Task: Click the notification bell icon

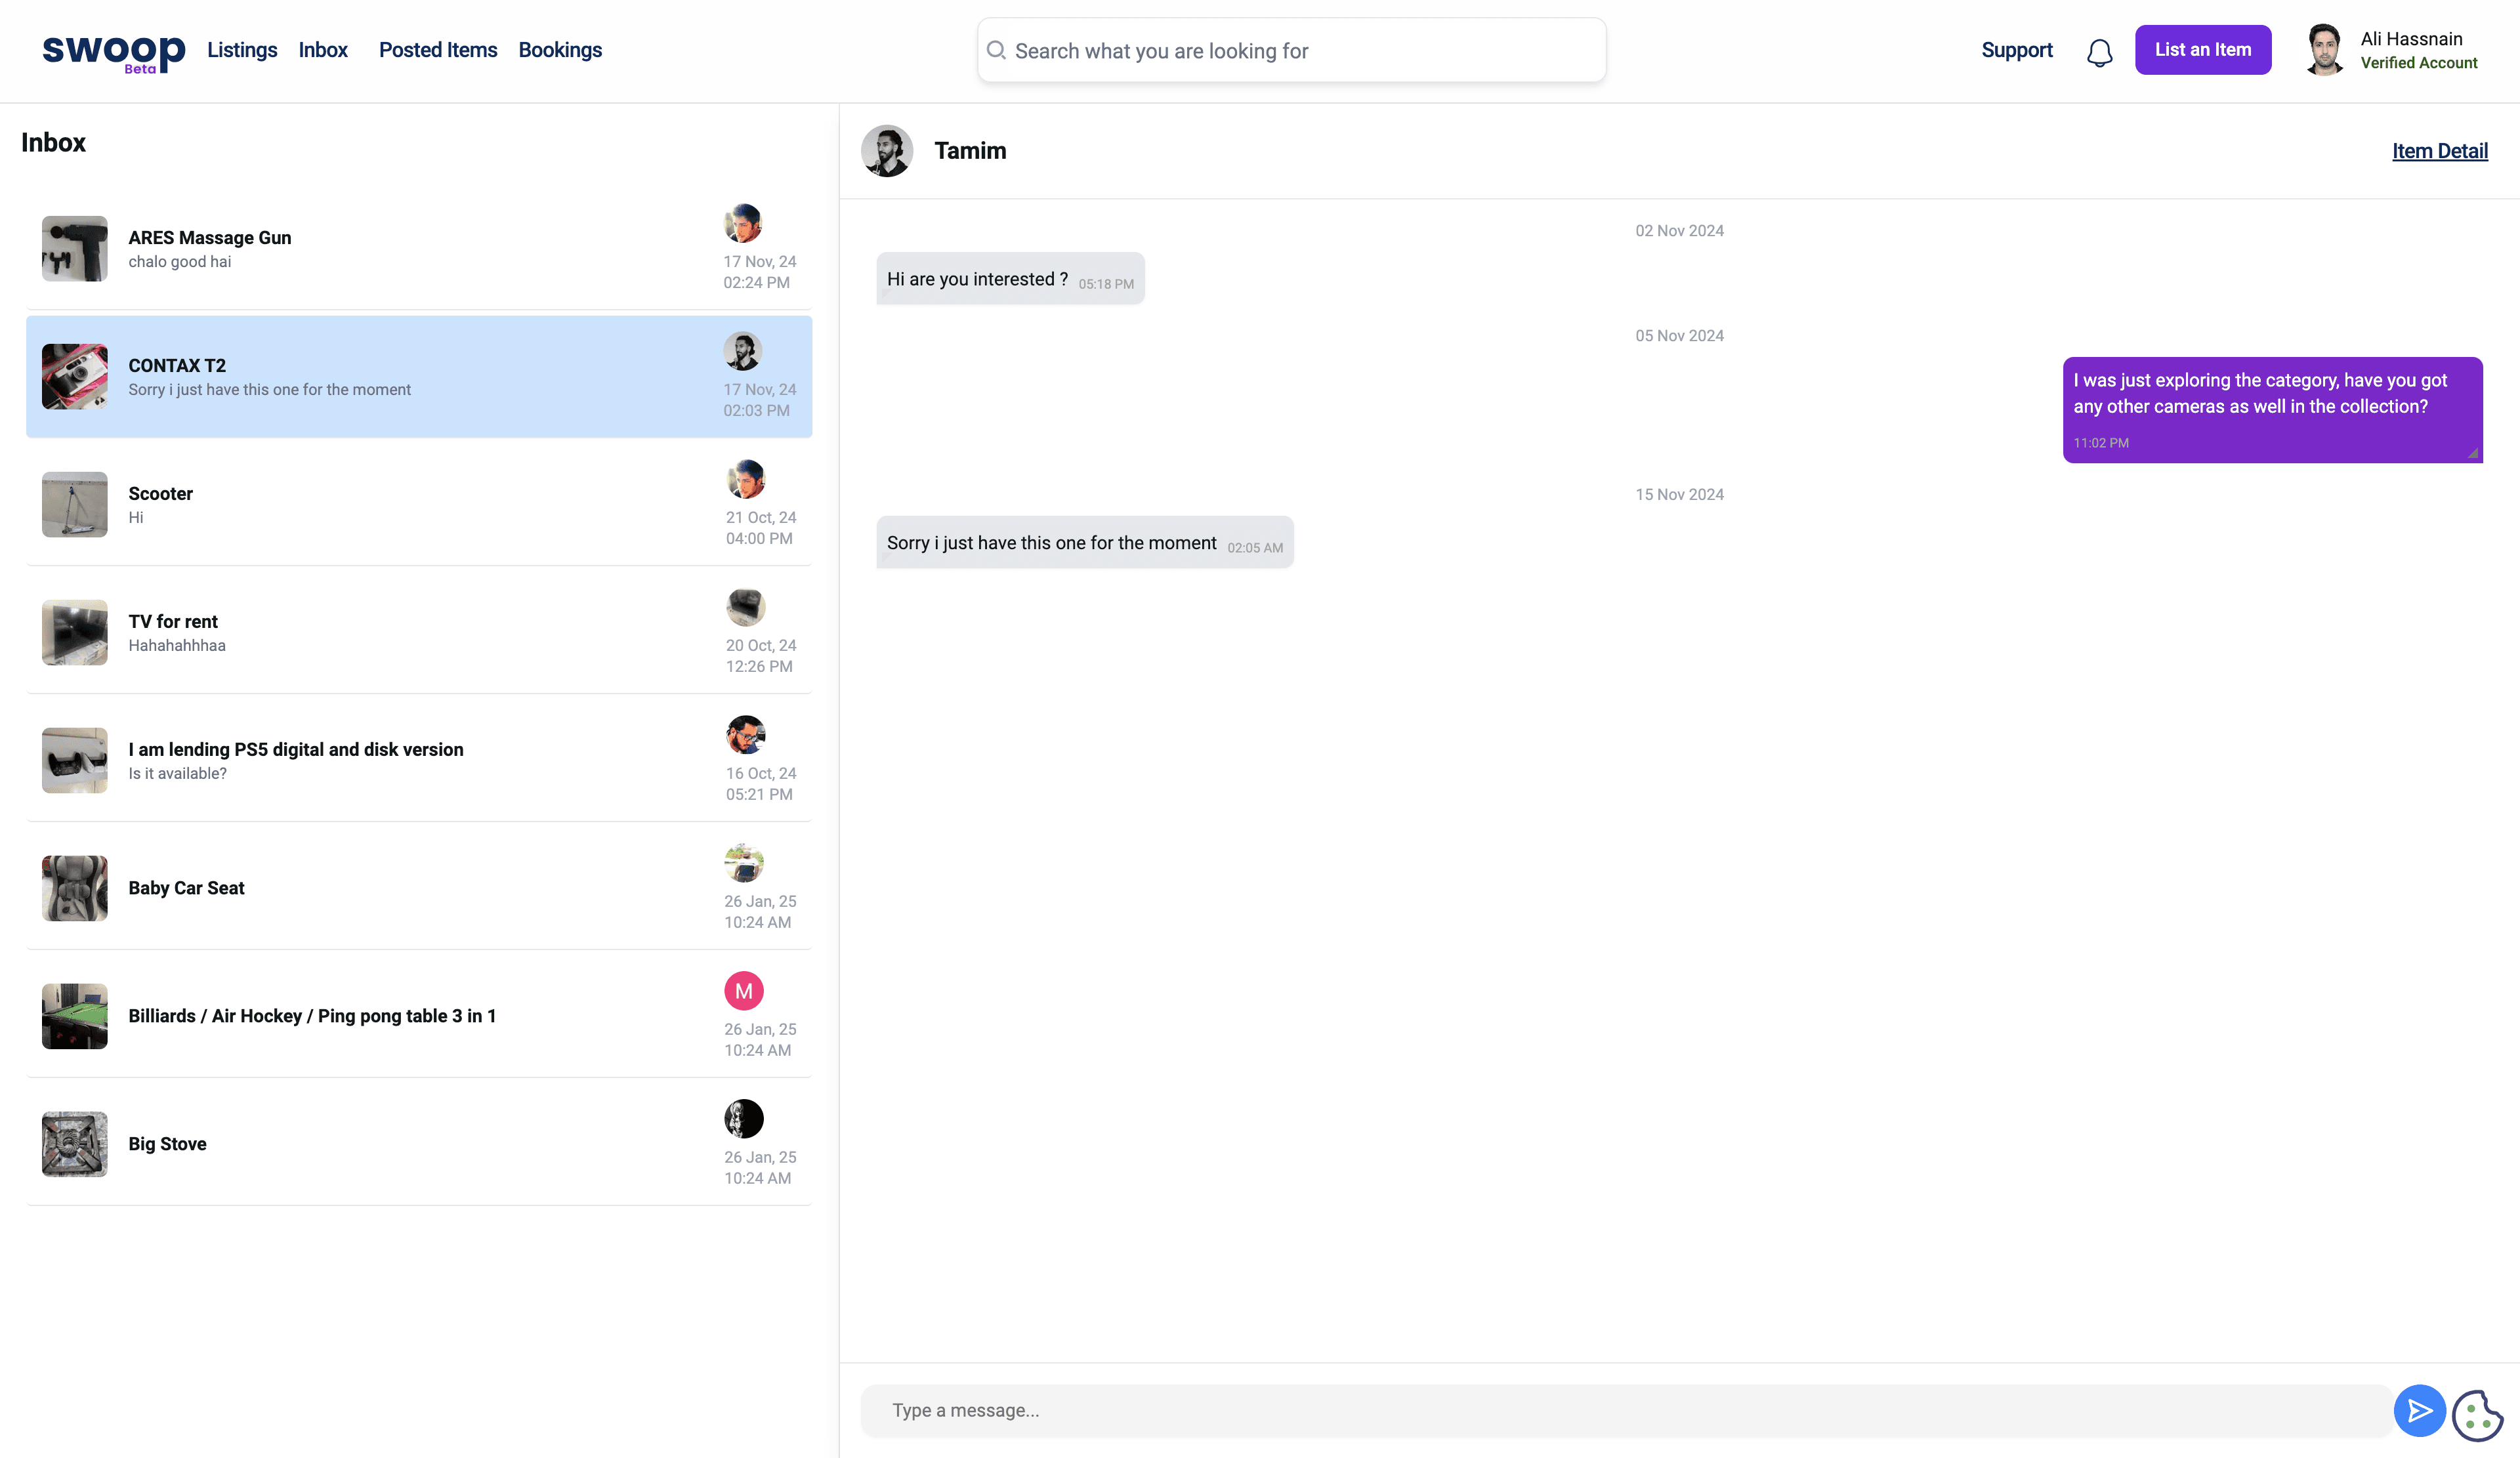Action: click(x=2099, y=52)
